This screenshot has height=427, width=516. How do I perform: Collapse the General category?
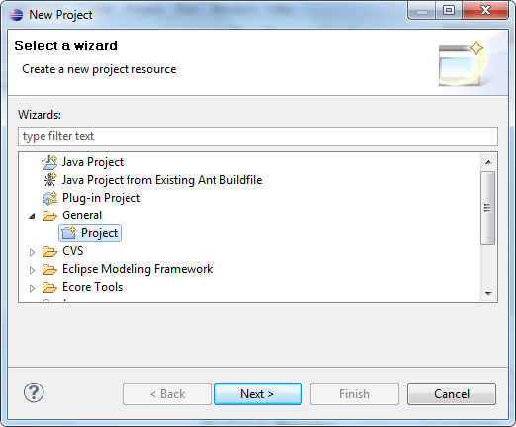coord(32,216)
